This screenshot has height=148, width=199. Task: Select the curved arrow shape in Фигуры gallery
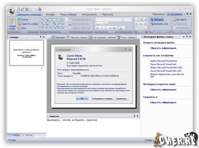(54, 23)
